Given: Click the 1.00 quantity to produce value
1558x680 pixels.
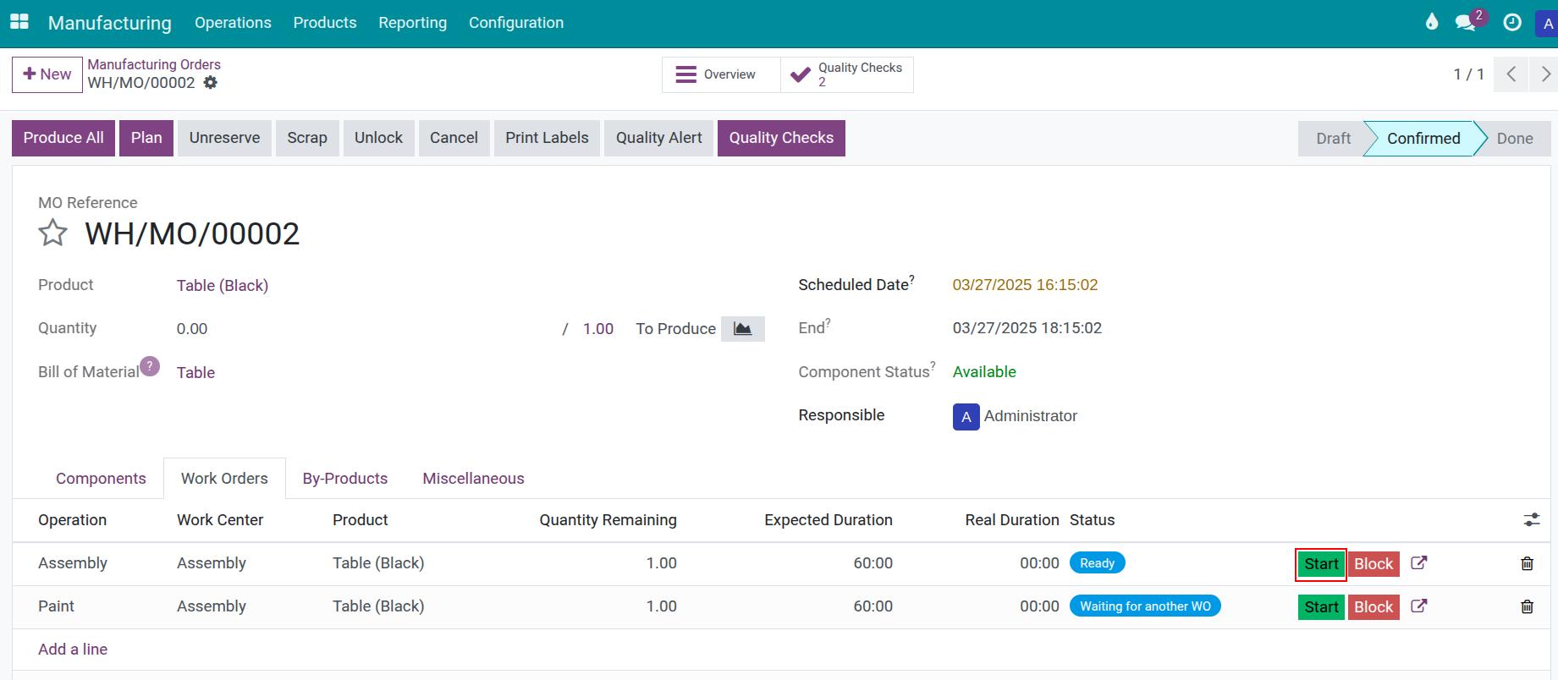Looking at the screenshot, I should tap(598, 329).
